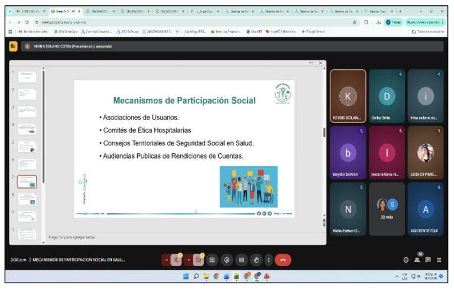The image size is (454, 291).
Task: Hang up with the red leave call button
Action: click(x=283, y=260)
